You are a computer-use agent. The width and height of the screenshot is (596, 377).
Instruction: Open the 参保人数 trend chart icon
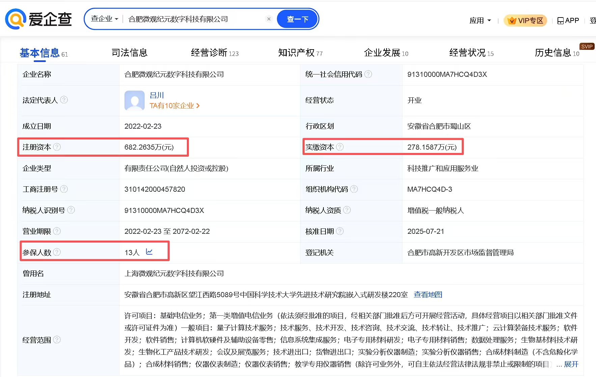[149, 252]
